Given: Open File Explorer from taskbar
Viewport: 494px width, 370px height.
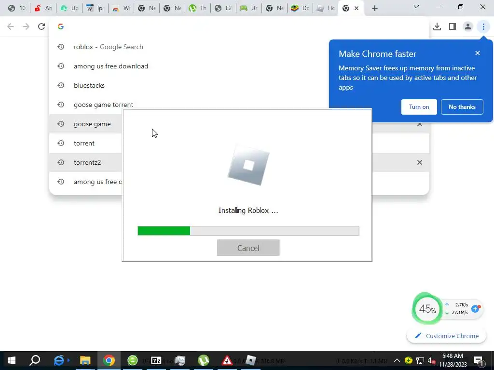Looking at the screenshot, I should click(x=85, y=360).
